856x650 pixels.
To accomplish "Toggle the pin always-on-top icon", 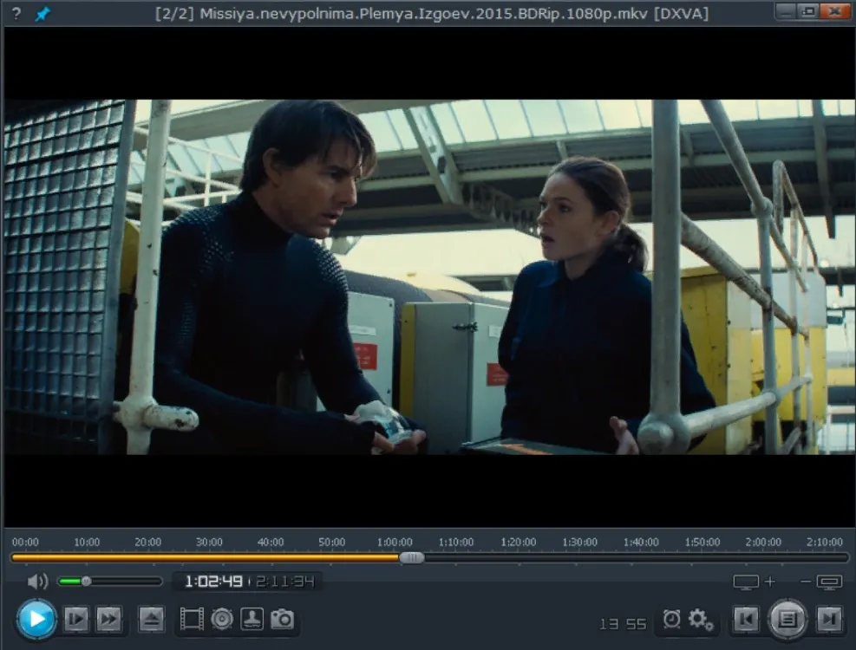I will point(42,14).
